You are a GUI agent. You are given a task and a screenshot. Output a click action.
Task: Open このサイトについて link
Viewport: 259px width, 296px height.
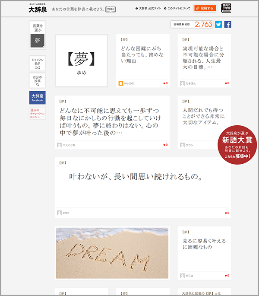click(177, 8)
